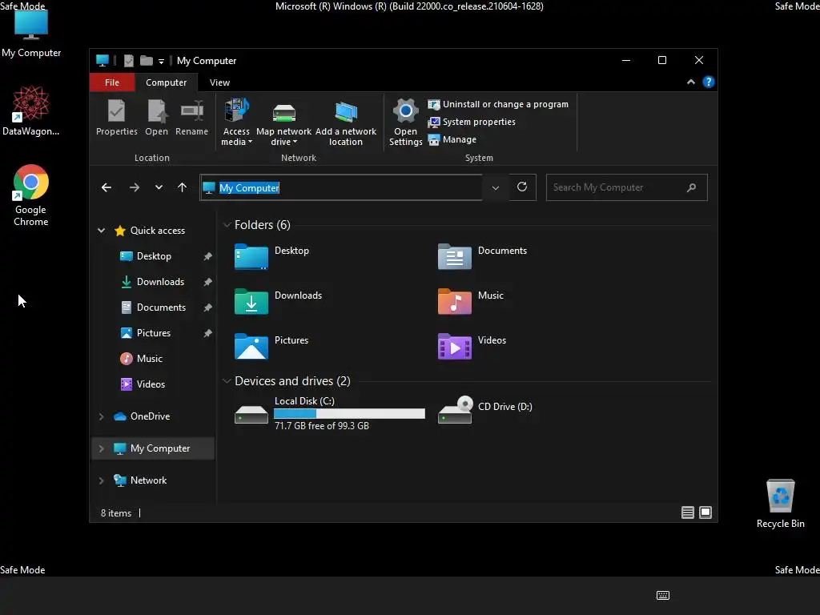This screenshot has height=615, width=820.
Task: Go forward with the forward arrow
Action: tap(135, 187)
